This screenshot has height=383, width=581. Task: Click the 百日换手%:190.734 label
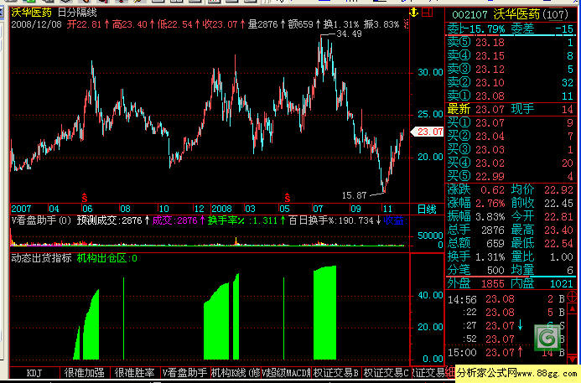(335, 220)
